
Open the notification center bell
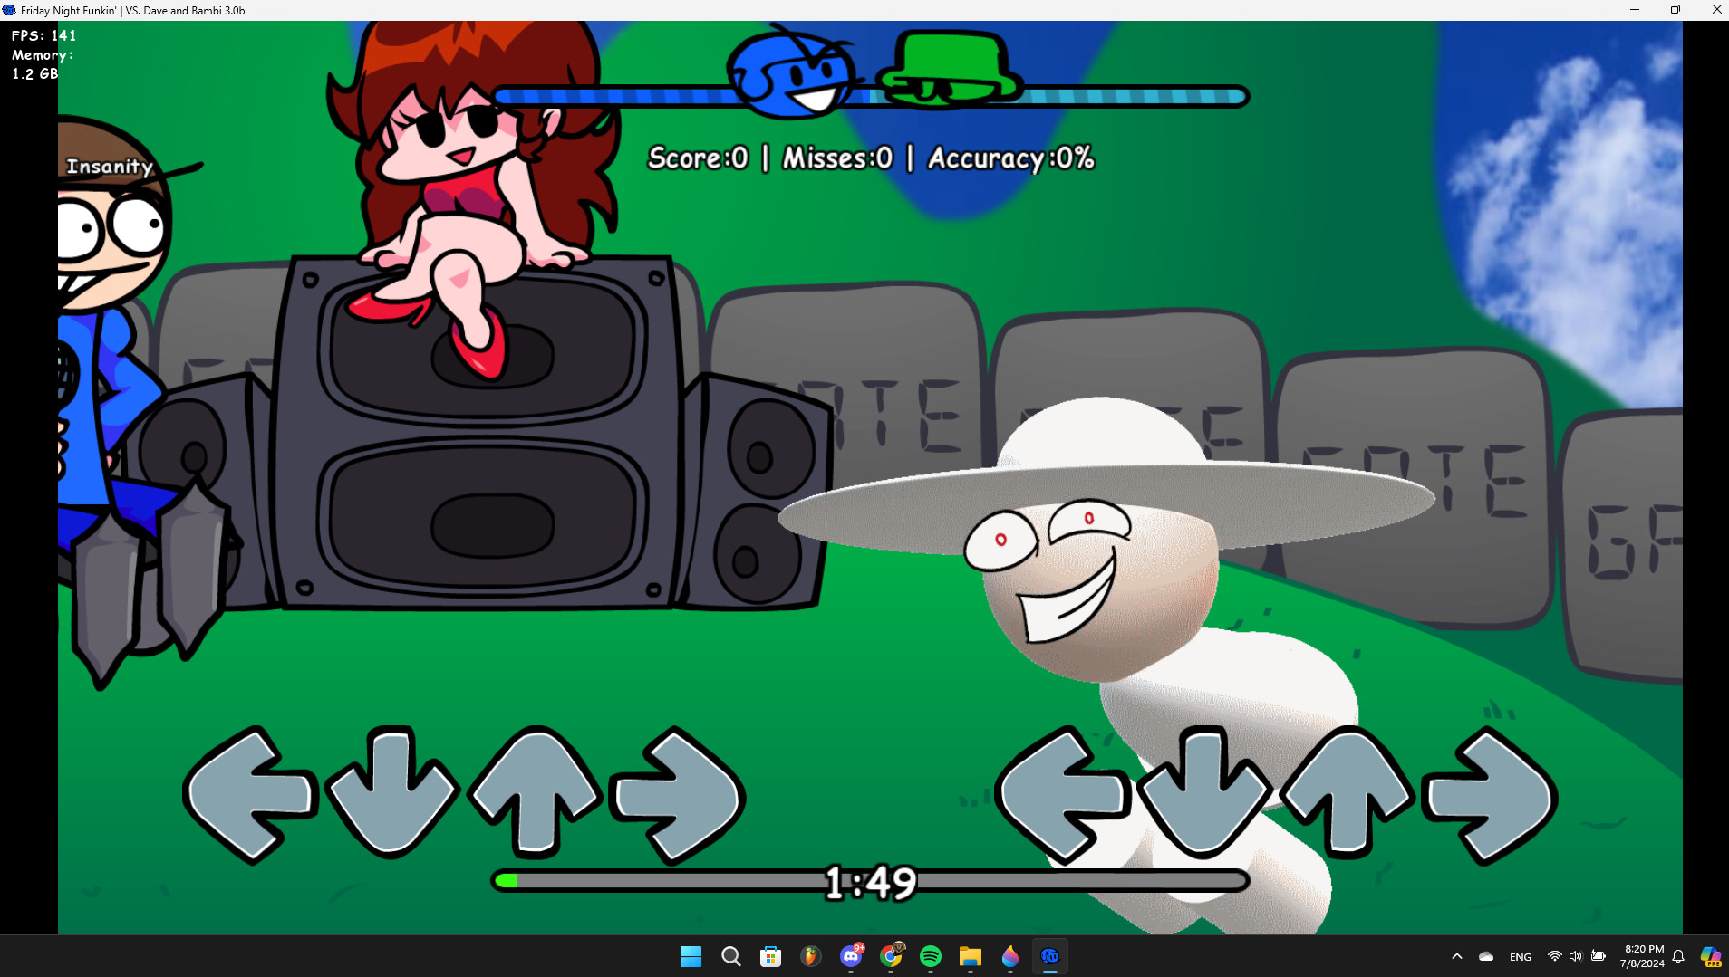tap(1678, 956)
